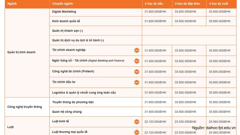Click NEW badge beside Tài chính doanh nghiệp
Viewport: 240px width, 135px height.
(x=137, y=50)
